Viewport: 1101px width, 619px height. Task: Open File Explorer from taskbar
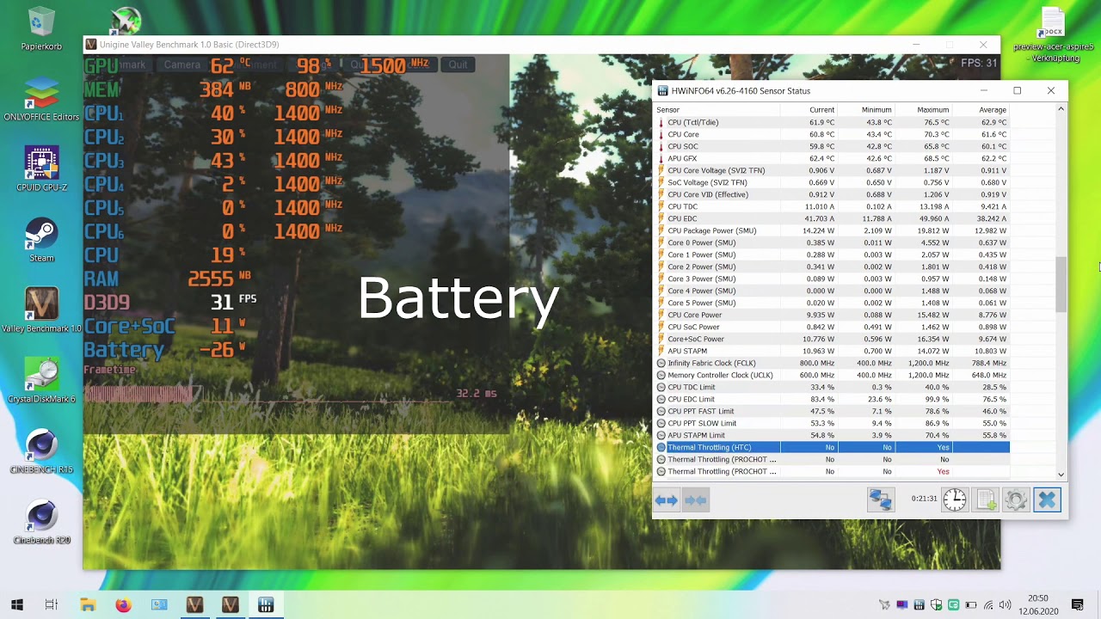pyautogui.click(x=88, y=605)
